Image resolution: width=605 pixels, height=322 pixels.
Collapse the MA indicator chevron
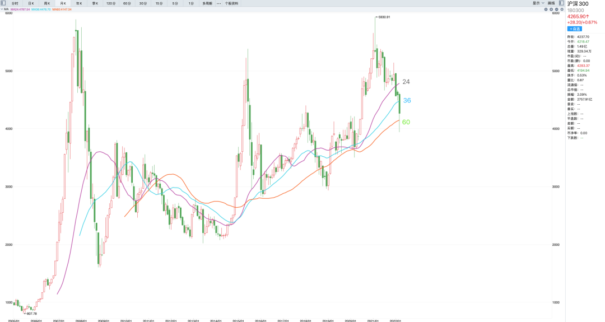2,10
